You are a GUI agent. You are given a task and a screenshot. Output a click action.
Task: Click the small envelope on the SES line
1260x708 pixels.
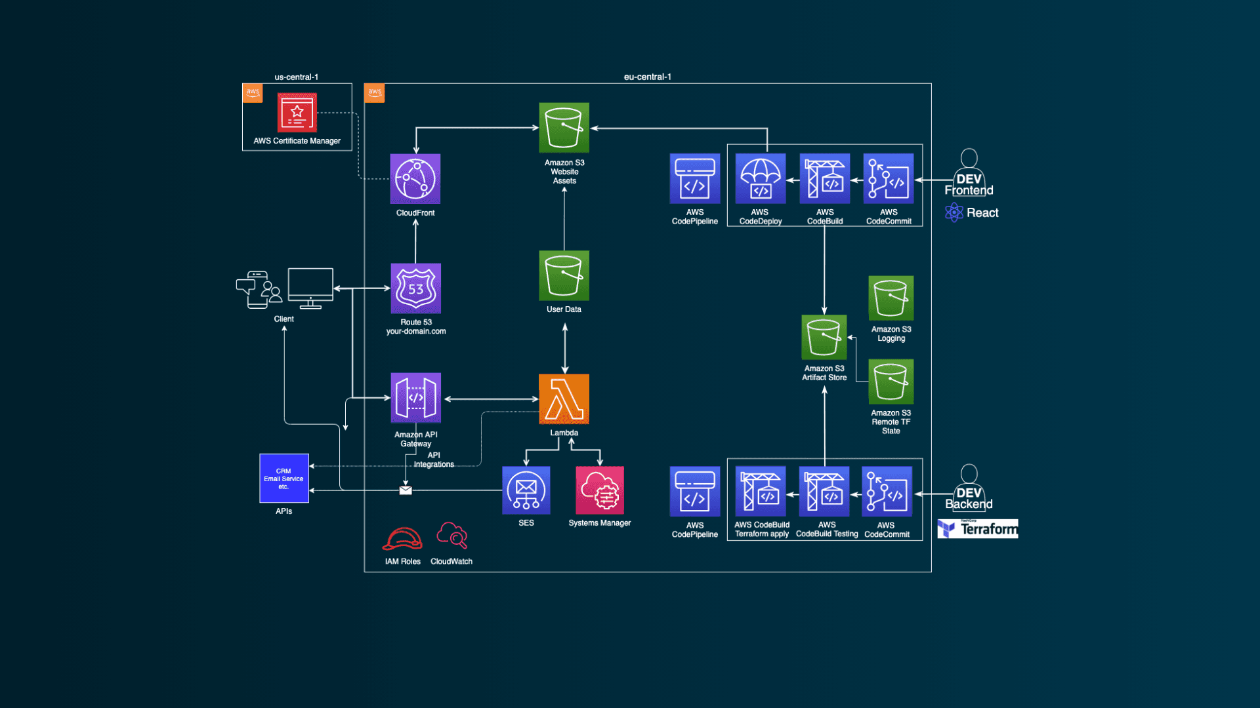(406, 490)
